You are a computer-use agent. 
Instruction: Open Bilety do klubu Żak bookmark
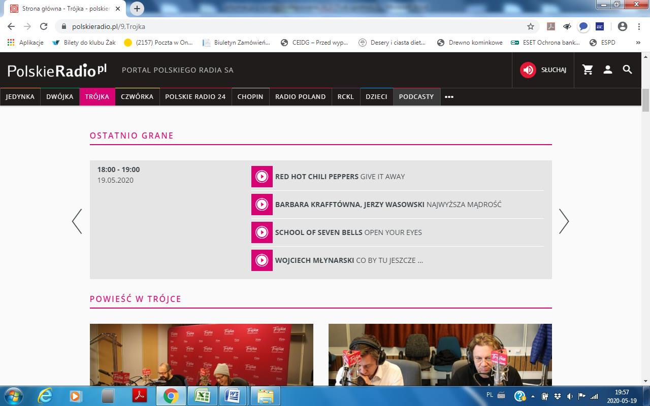(x=84, y=43)
